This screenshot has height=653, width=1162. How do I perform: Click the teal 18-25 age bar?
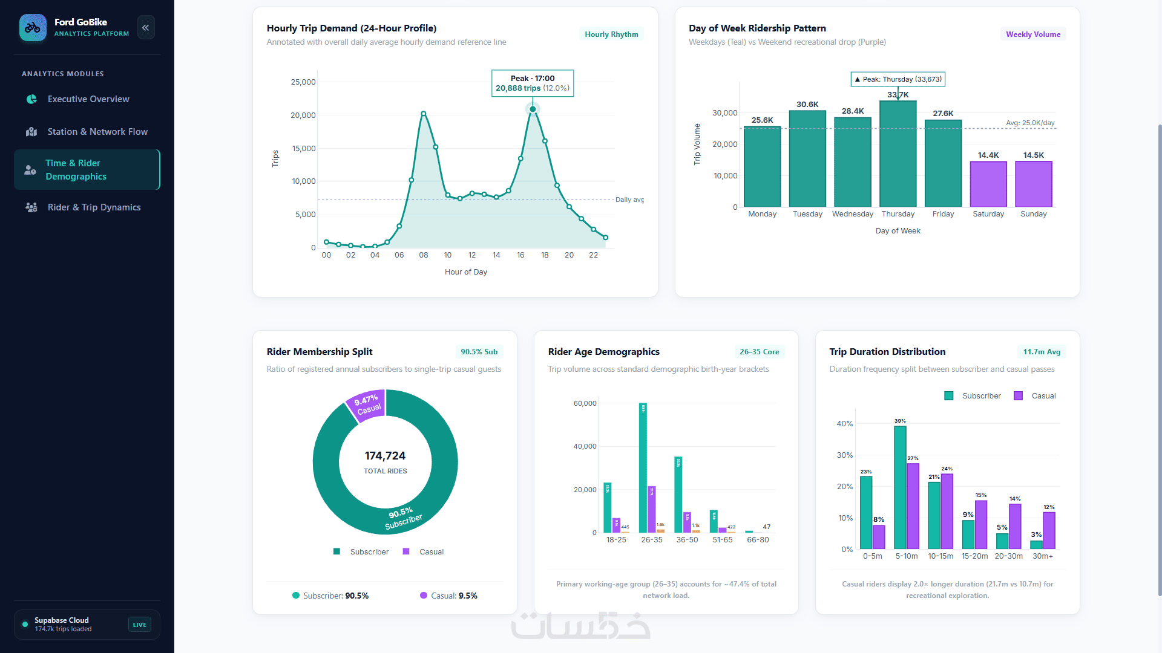608,508
